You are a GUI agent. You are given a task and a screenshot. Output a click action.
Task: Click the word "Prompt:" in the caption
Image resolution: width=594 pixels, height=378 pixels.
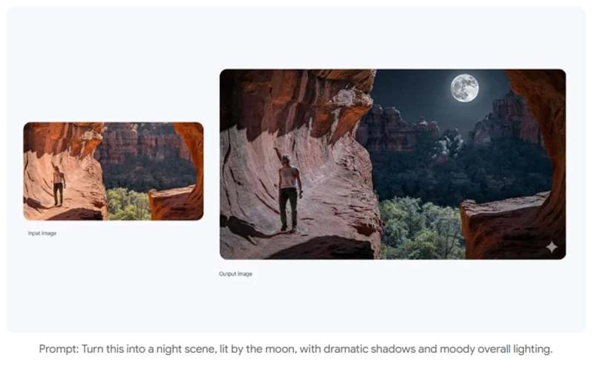pyautogui.click(x=59, y=349)
